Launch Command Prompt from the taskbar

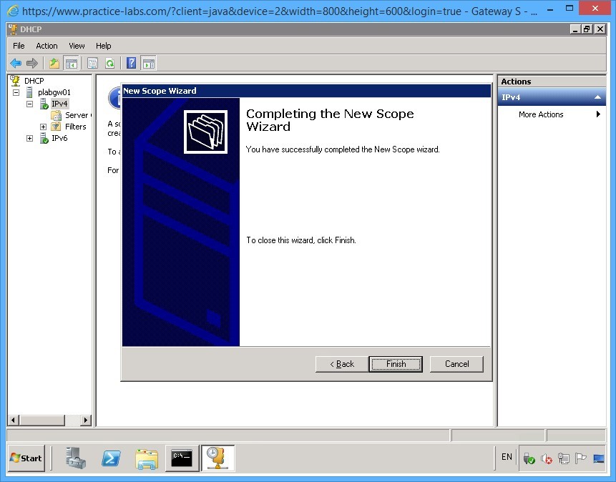(x=182, y=458)
